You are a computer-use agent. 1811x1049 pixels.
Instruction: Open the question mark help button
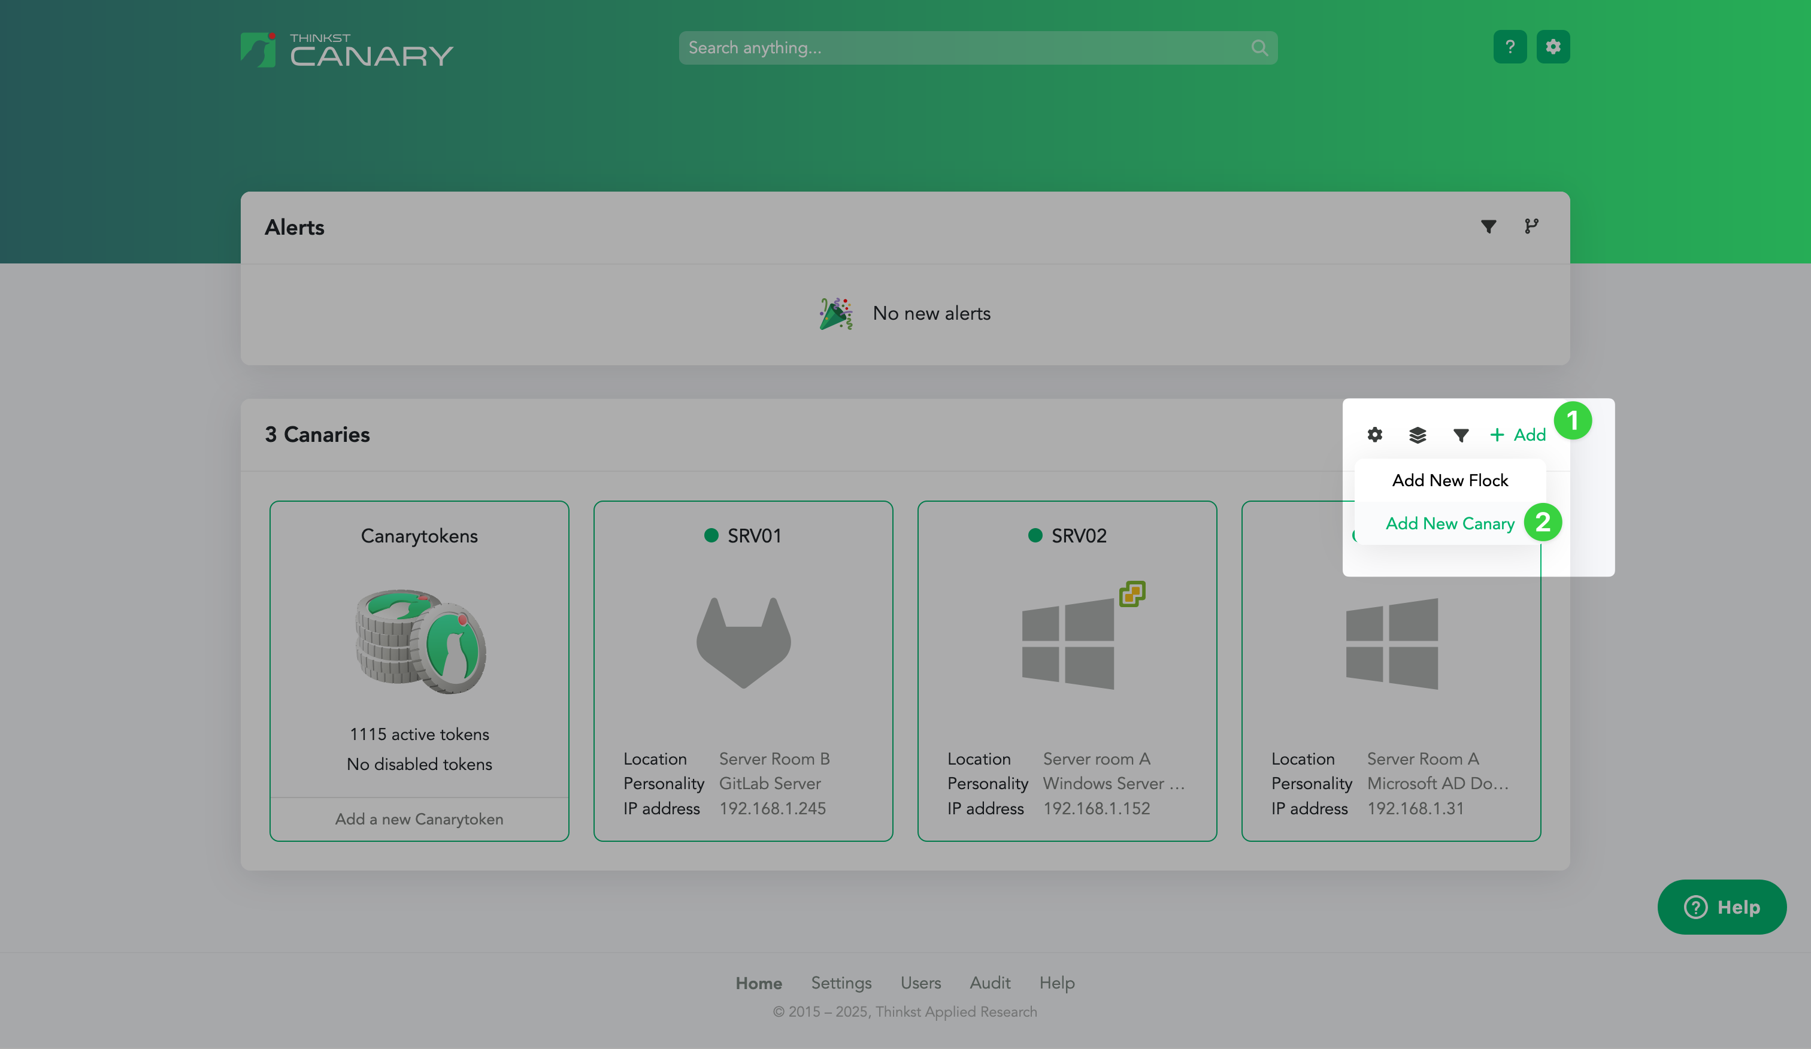[x=1510, y=47]
